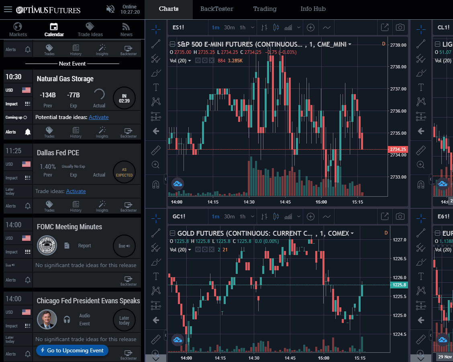This screenshot has height=362, width=453.
Task: Open Trades for the Dallas Fed PCE event
Action: [x=49, y=206]
